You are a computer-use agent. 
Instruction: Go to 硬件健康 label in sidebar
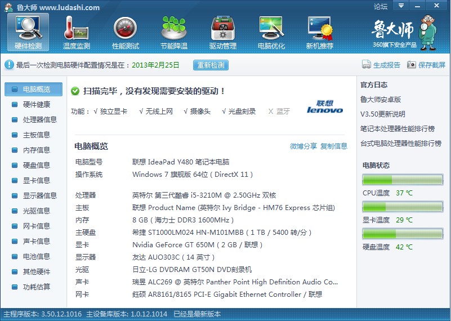37,104
